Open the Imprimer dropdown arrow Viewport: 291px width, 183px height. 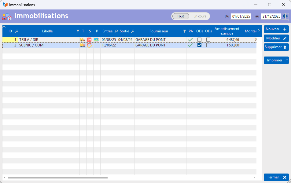click(287, 60)
